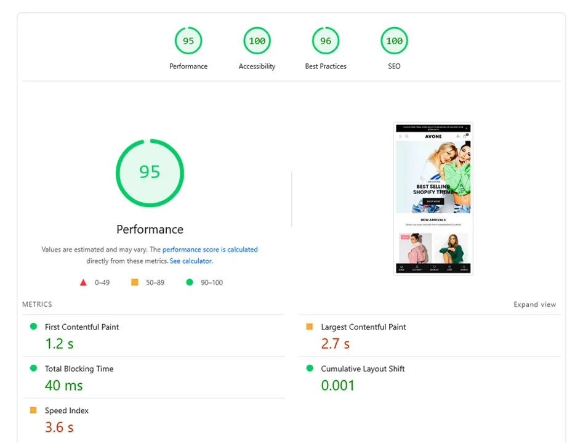The width and height of the screenshot is (583, 443).
Task: Click the Performance 95 score gauge at top
Action: 188,41
